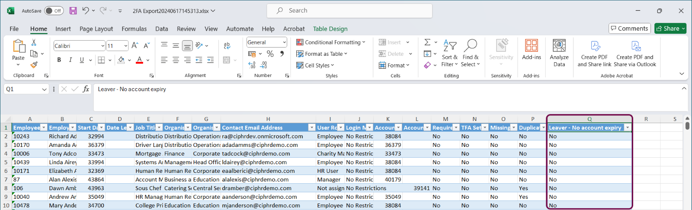Open the Table Design tab

pyautogui.click(x=330, y=29)
